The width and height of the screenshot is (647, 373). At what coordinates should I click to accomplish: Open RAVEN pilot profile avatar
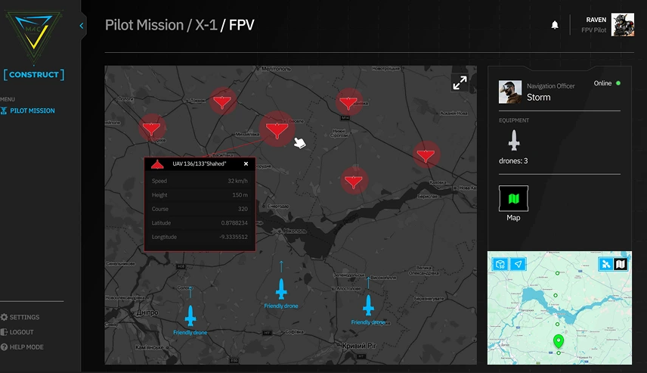(x=622, y=25)
